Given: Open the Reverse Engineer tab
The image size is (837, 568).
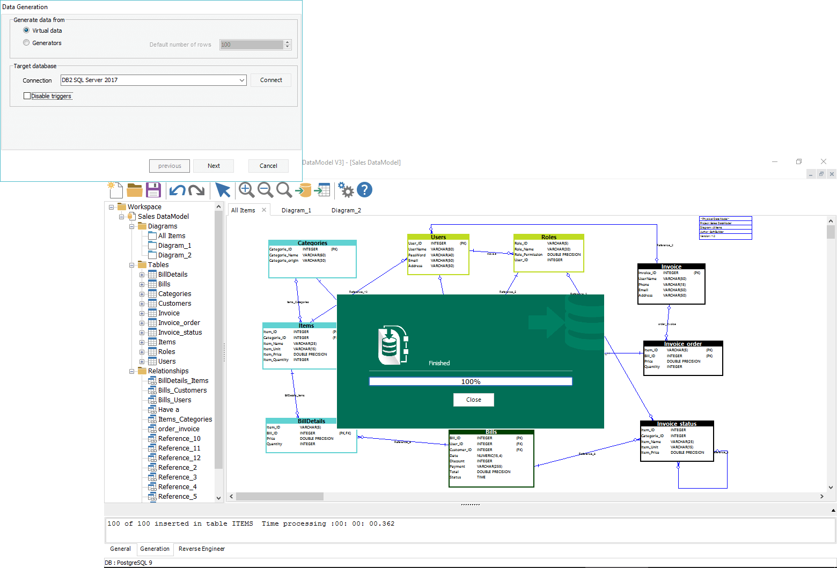Looking at the screenshot, I should coord(201,549).
